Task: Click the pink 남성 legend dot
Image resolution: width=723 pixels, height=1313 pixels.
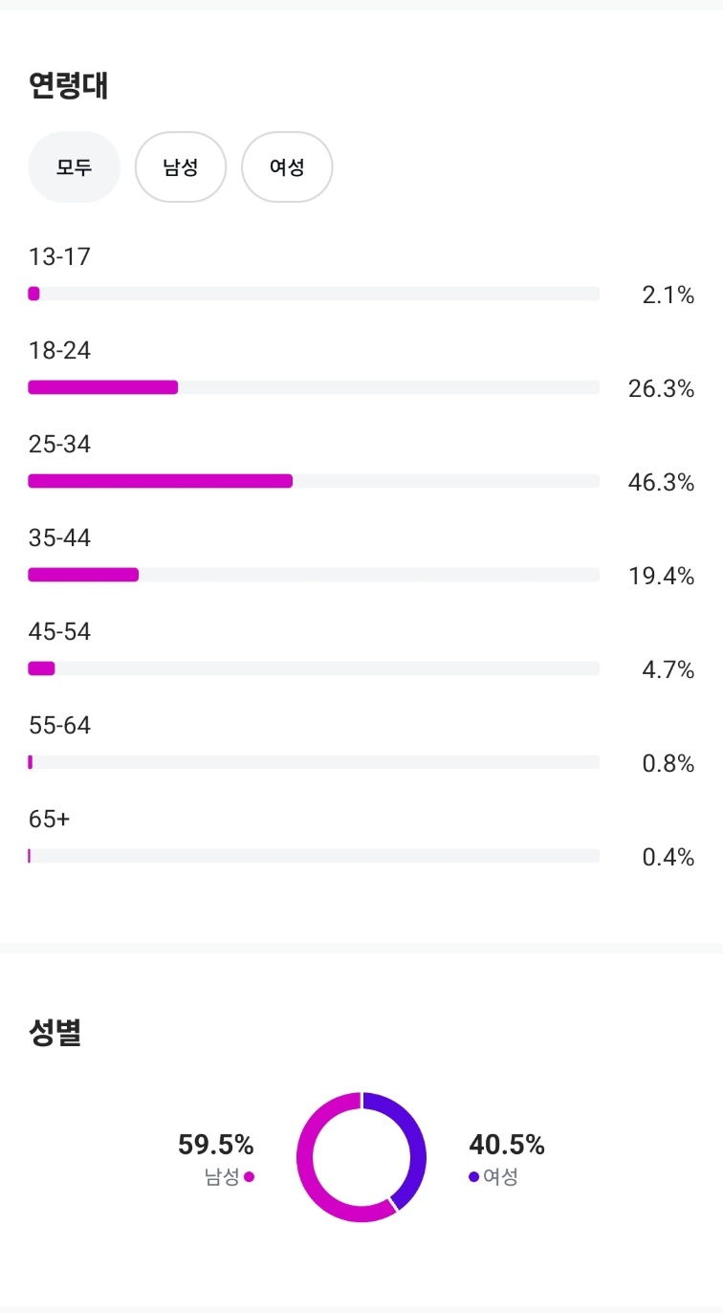Action: pos(250,1177)
